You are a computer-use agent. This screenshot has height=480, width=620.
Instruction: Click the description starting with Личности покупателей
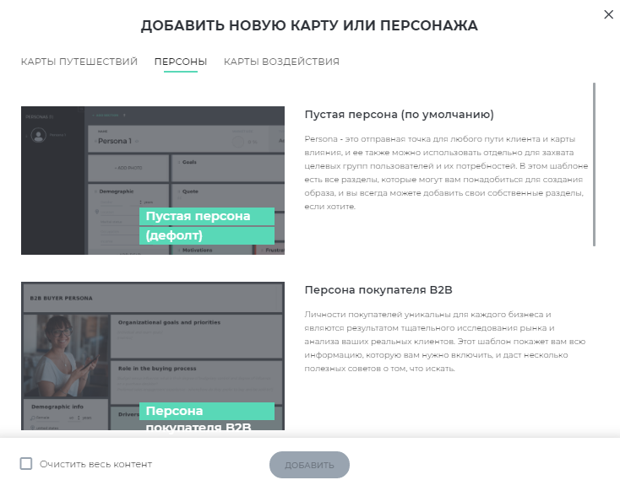pyautogui.click(x=445, y=342)
